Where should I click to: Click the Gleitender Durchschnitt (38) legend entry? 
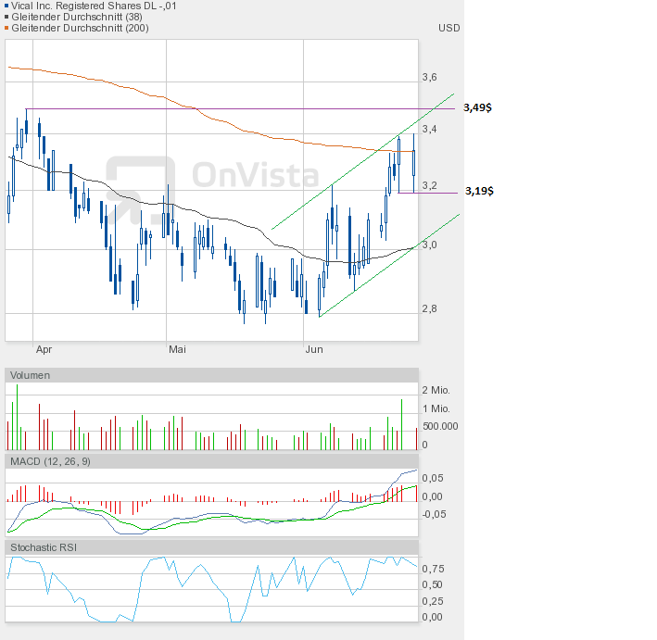pos(77,17)
